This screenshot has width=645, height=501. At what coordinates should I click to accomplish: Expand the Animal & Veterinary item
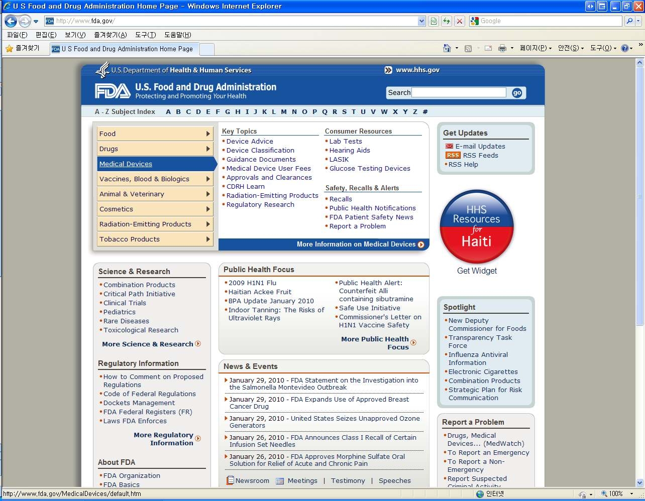(x=155, y=194)
